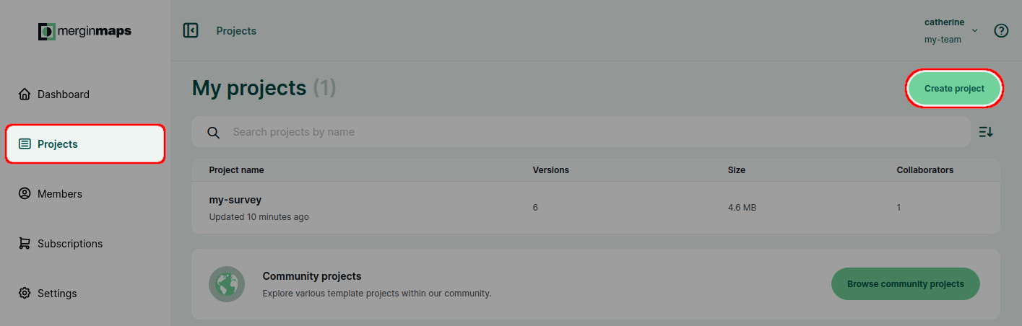The width and height of the screenshot is (1022, 326).
Task: Click the Members person icon
Action: (25, 194)
